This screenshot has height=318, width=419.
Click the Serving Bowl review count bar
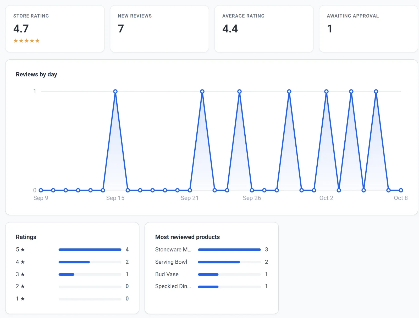point(229,262)
